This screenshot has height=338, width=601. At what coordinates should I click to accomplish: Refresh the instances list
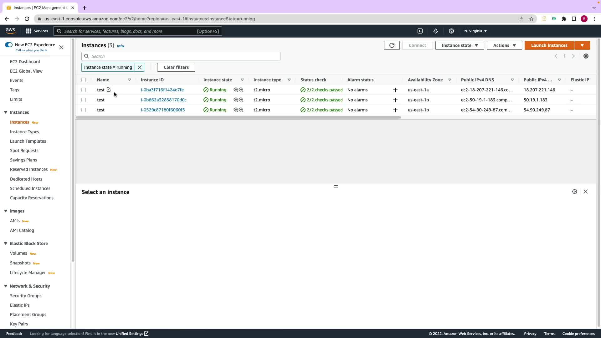[x=392, y=45]
